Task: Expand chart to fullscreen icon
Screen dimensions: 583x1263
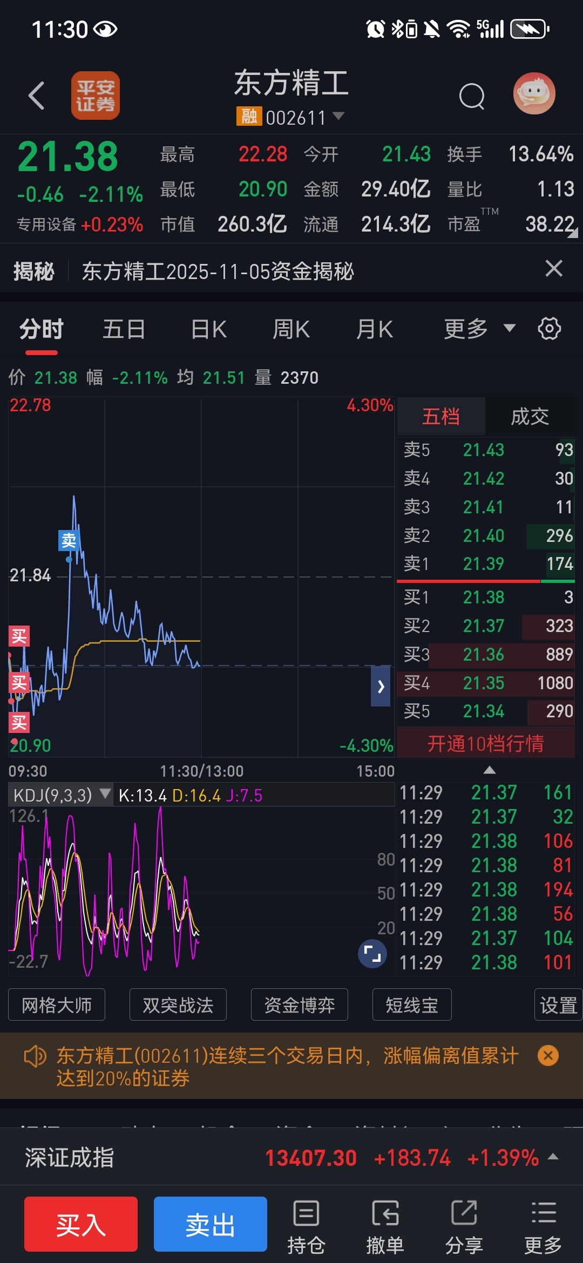Action: click(x=372, y=954)
